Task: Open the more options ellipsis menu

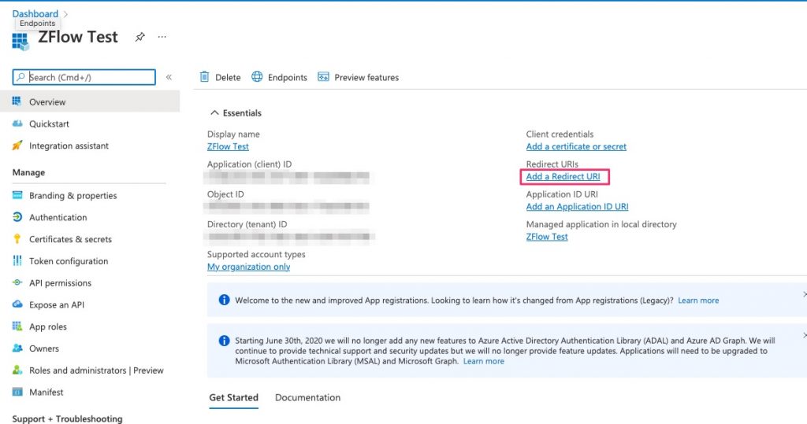Action: click(x=162, y=37)
